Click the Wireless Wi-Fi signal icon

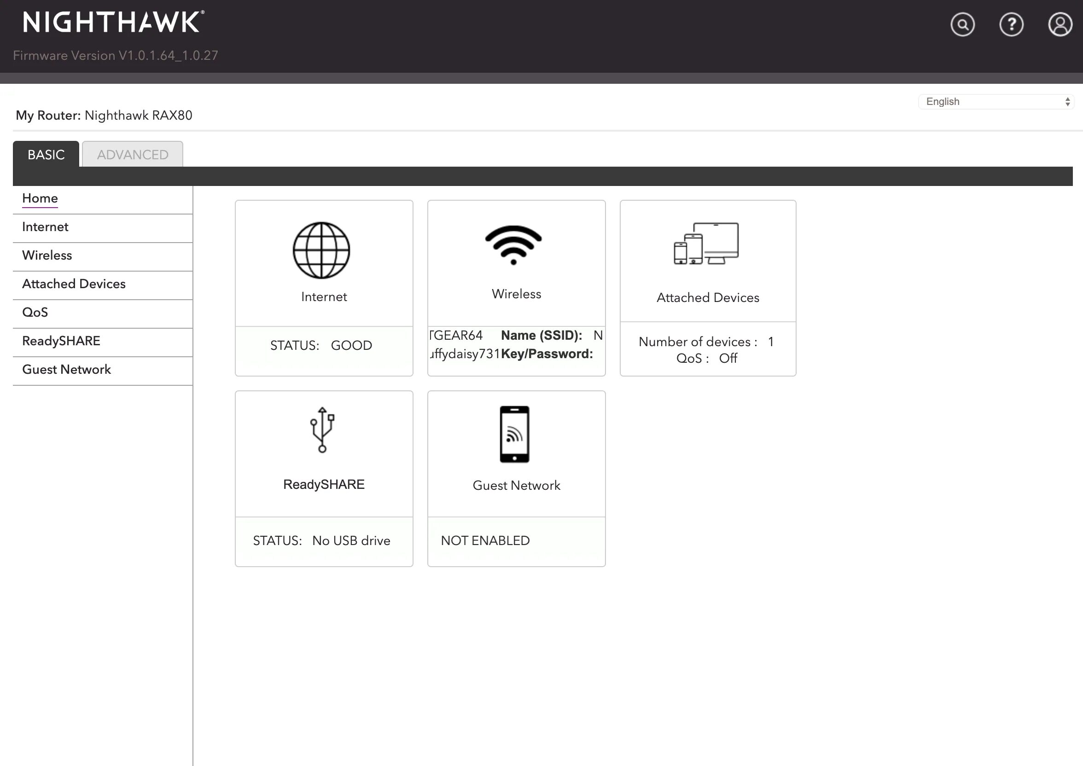point(513,245)
